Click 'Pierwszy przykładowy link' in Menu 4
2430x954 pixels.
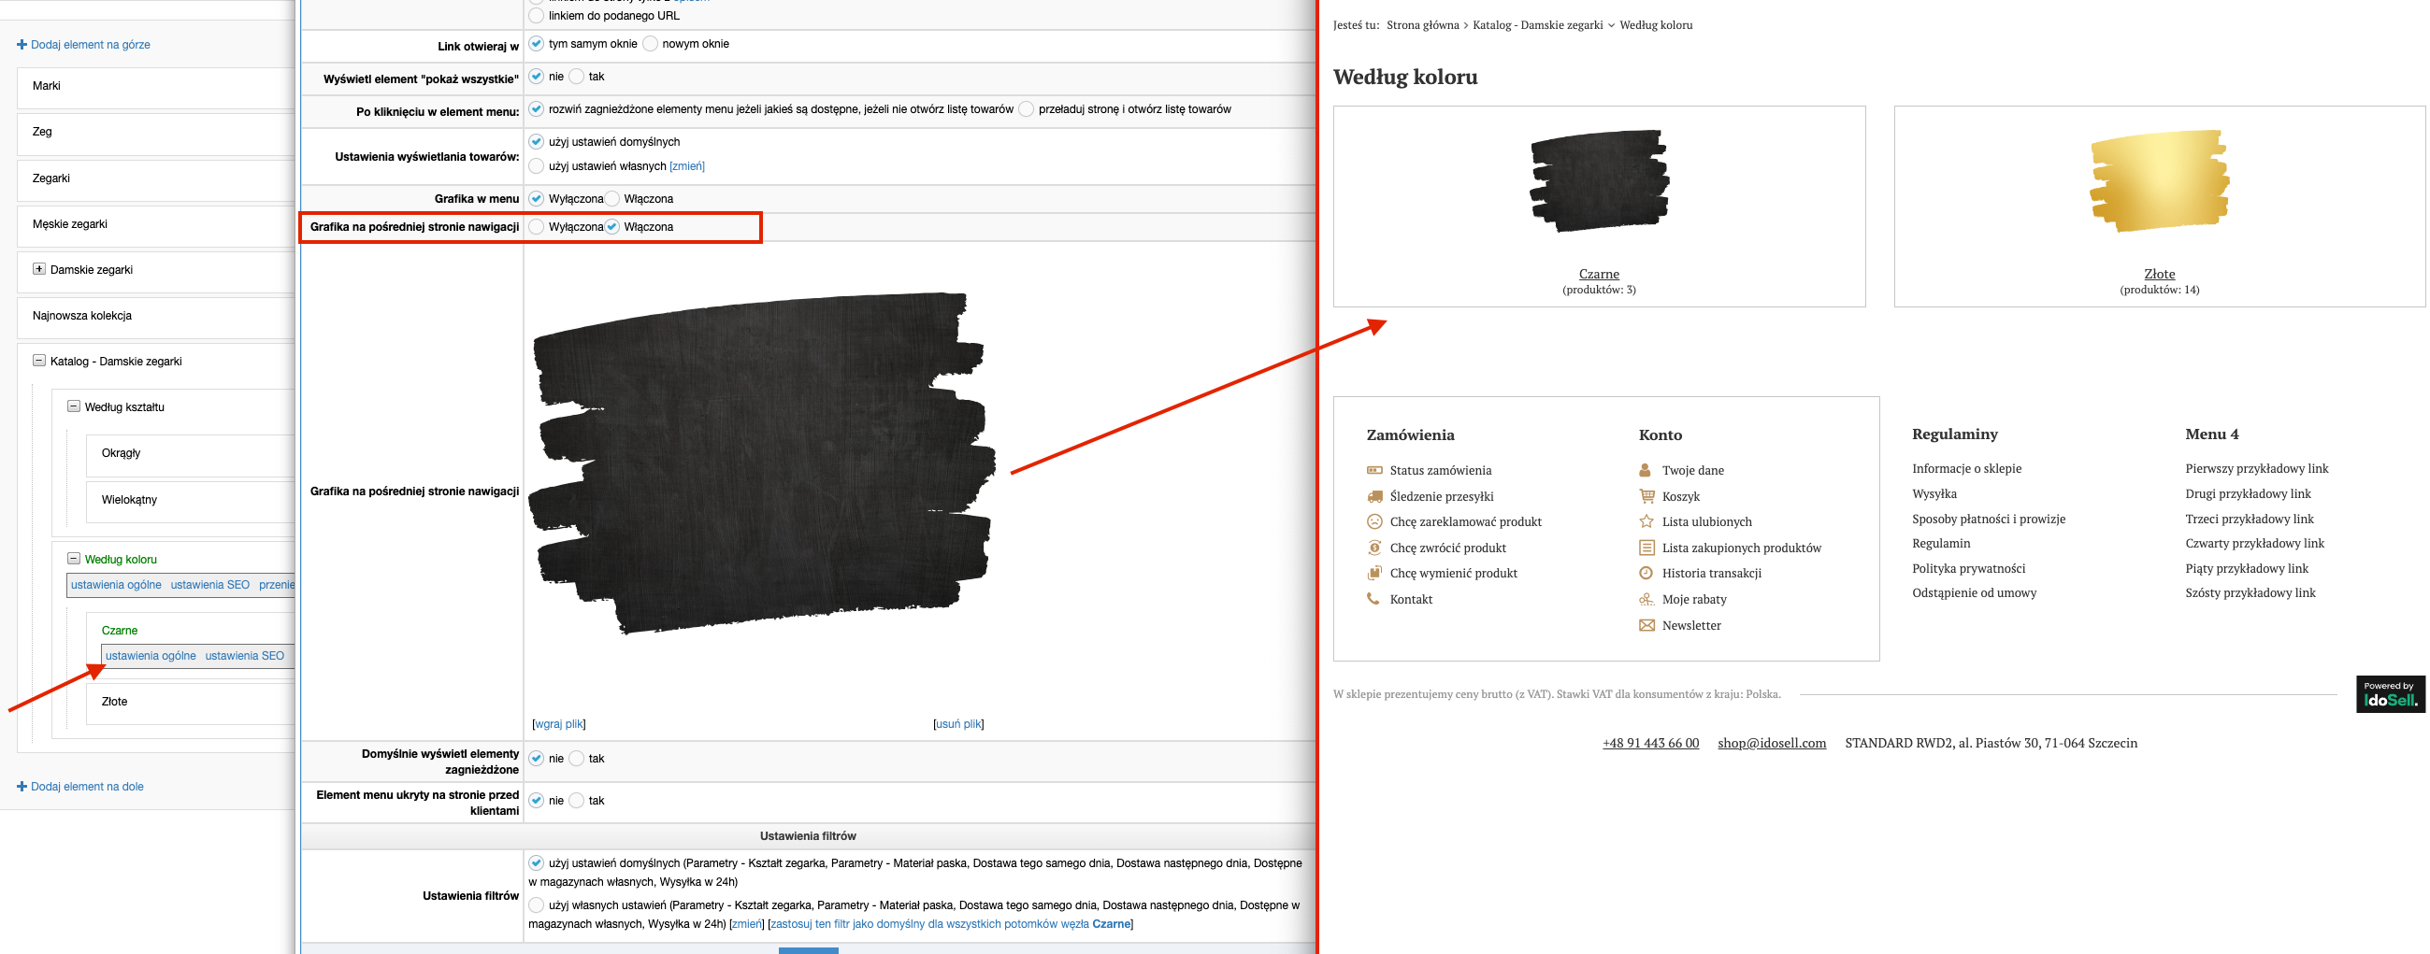[x=2256, y=468]
